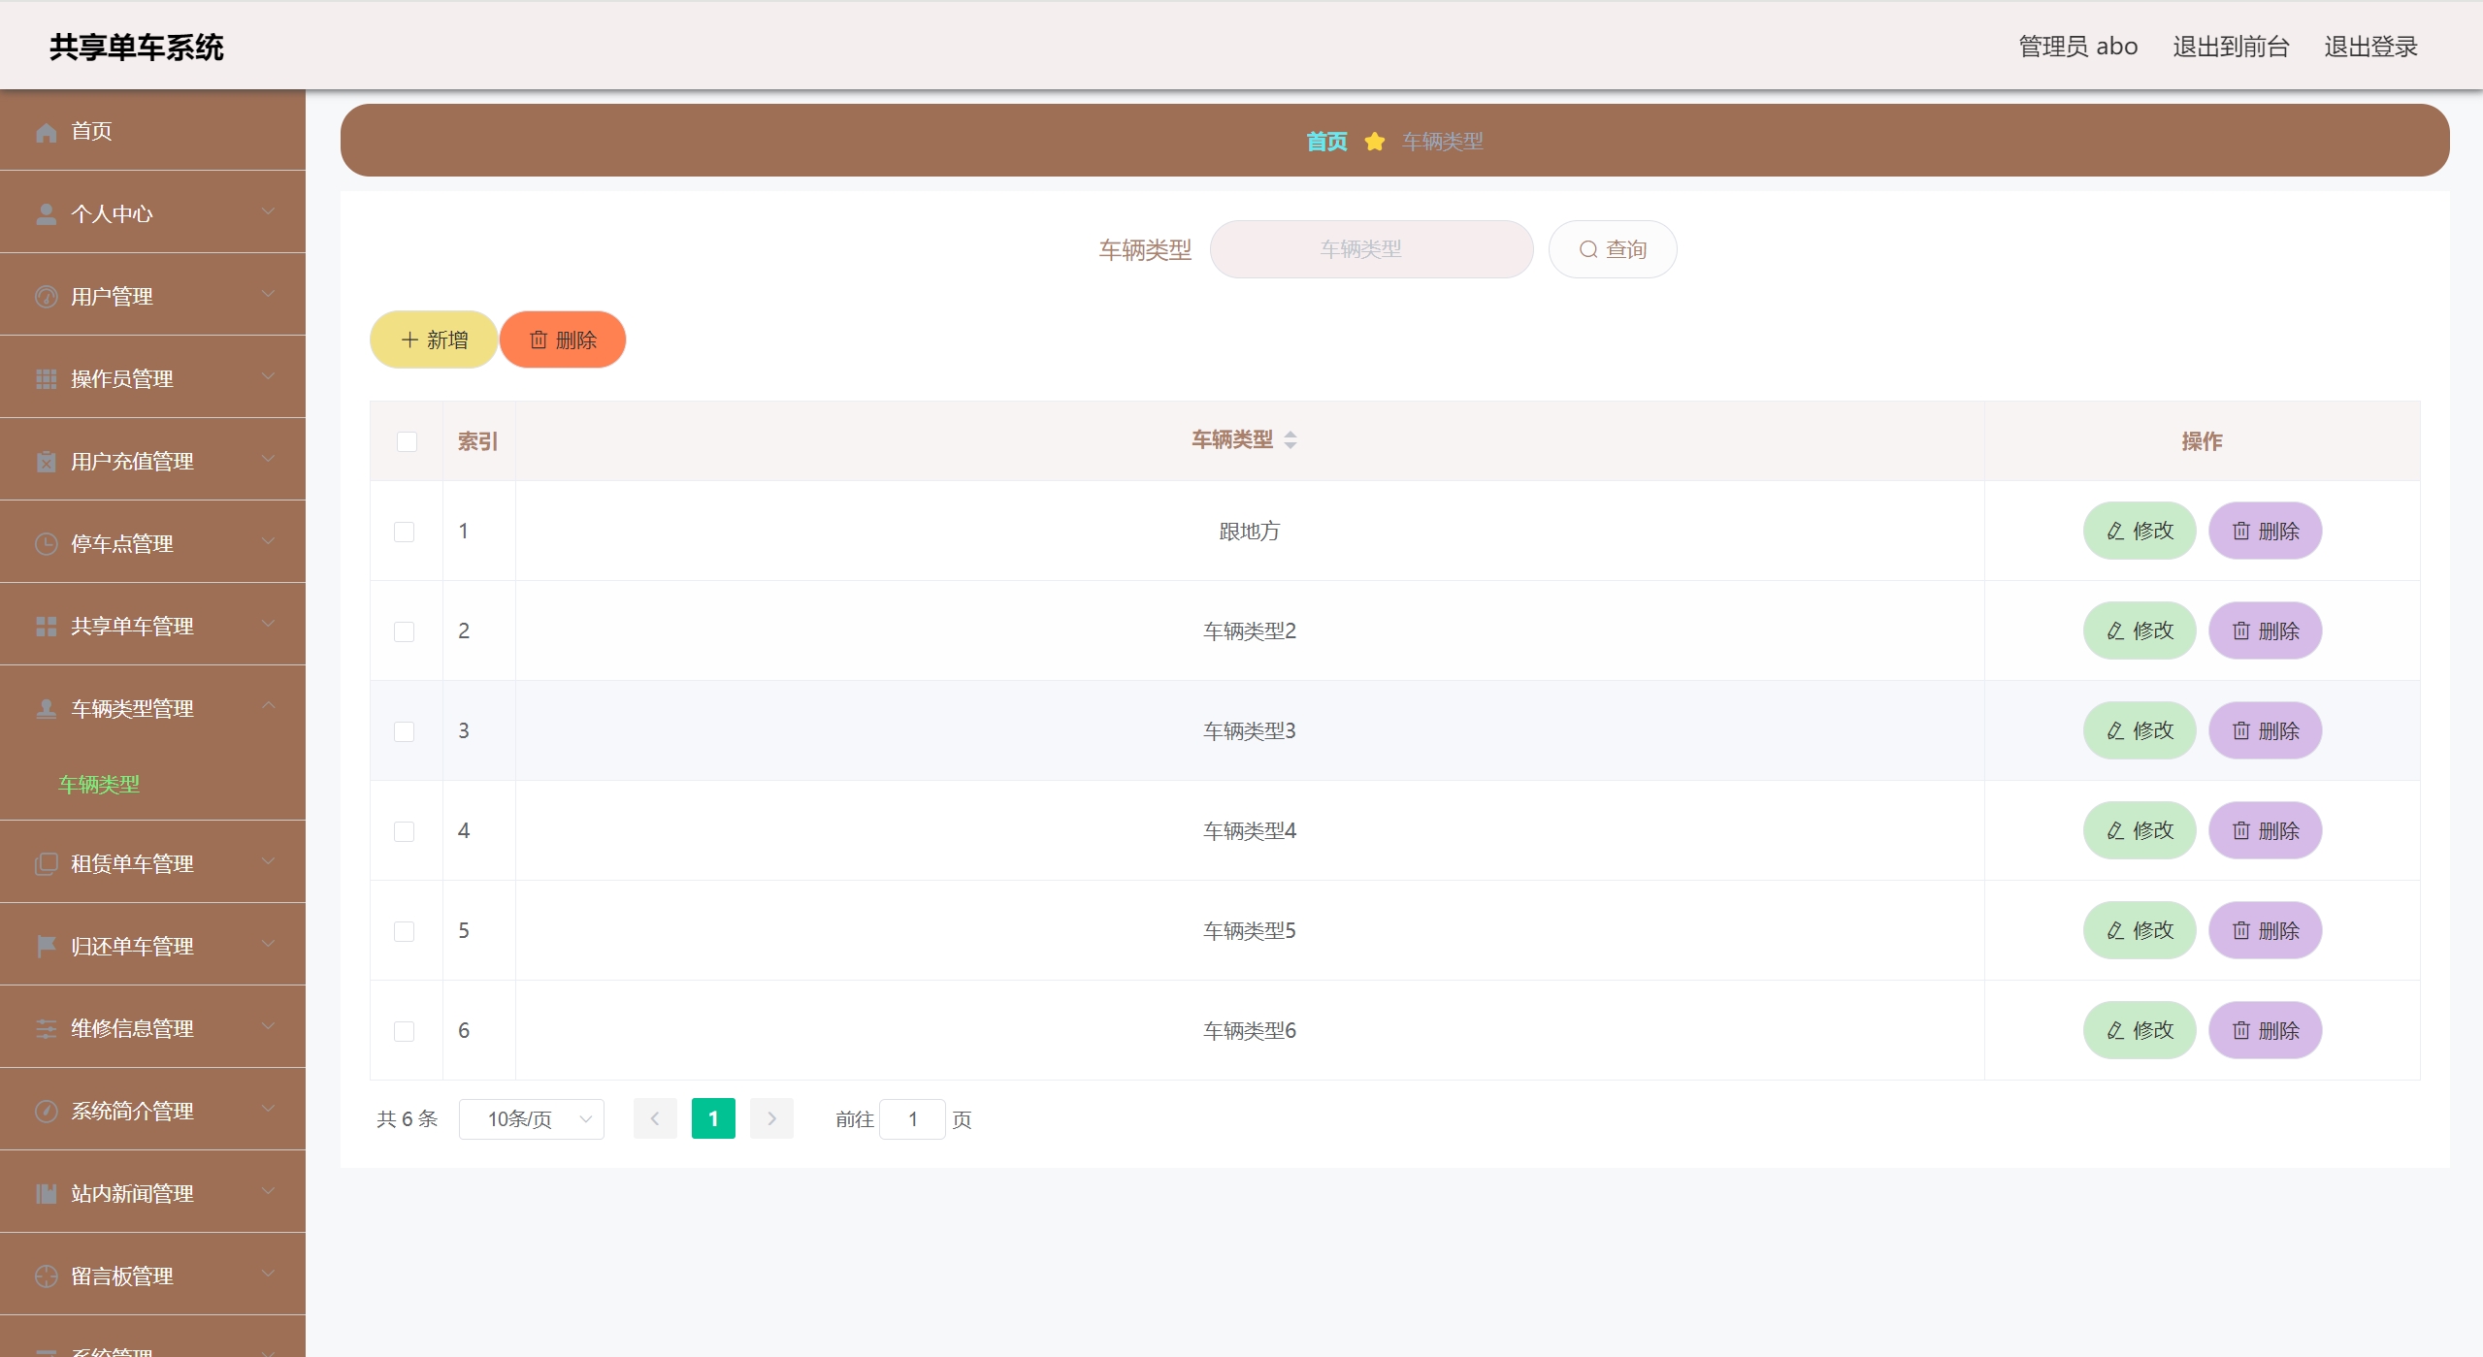Select the 车辆类型 submenu item
This screenshot has width=2483, height=1357.
point(99,784)
